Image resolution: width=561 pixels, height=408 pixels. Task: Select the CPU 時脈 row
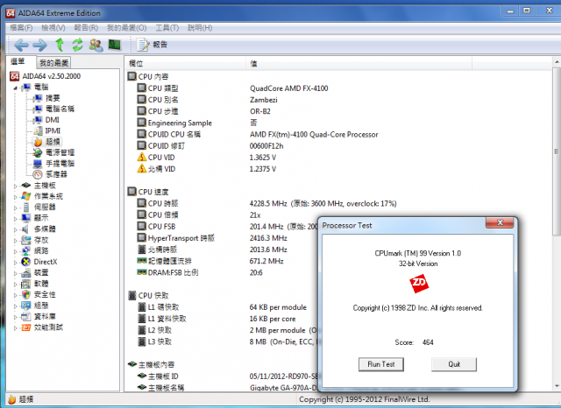[266, 204]
